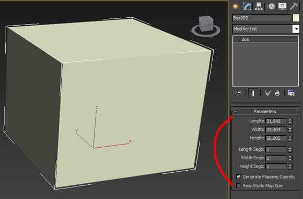Click the Height value field
303x199 pixels.
click(x=276, y=138)
